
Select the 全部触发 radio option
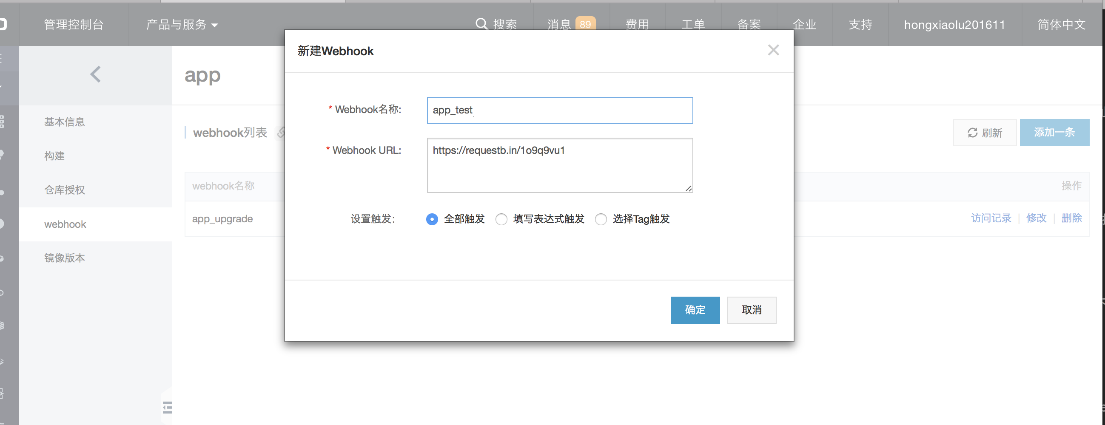432,219
